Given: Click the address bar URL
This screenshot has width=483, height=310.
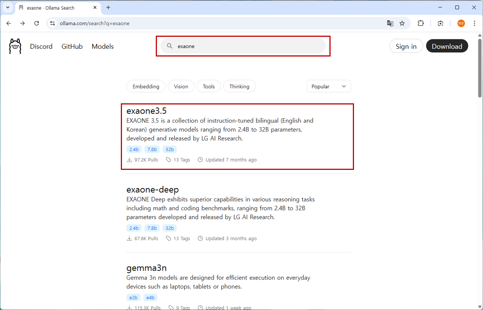Looking at the screenshot, I should coord(95,23).
